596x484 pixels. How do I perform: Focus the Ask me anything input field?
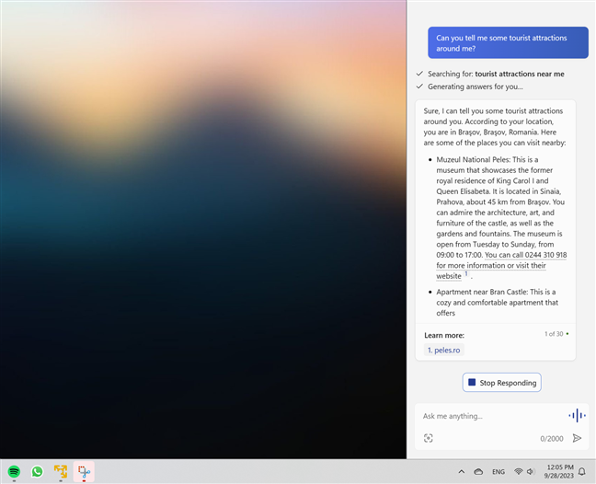click(487, 416)
